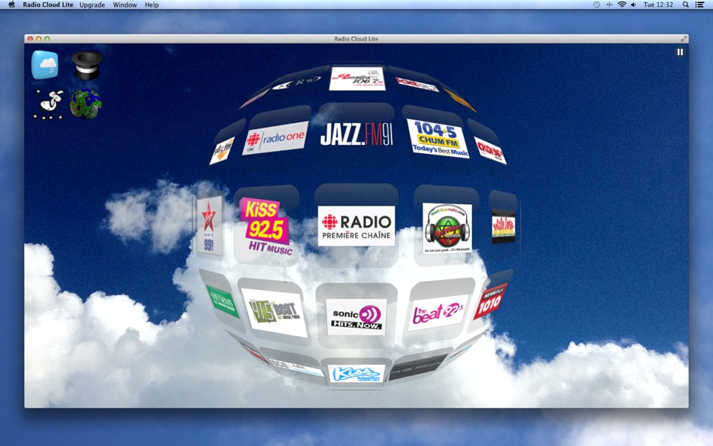Play The Beat 92.5 station
Screen dimensions: 713x446
(x=437, y=312)
